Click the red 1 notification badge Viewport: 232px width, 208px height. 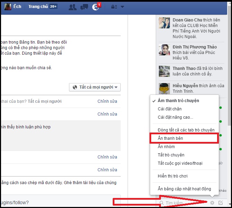[99, 5]
